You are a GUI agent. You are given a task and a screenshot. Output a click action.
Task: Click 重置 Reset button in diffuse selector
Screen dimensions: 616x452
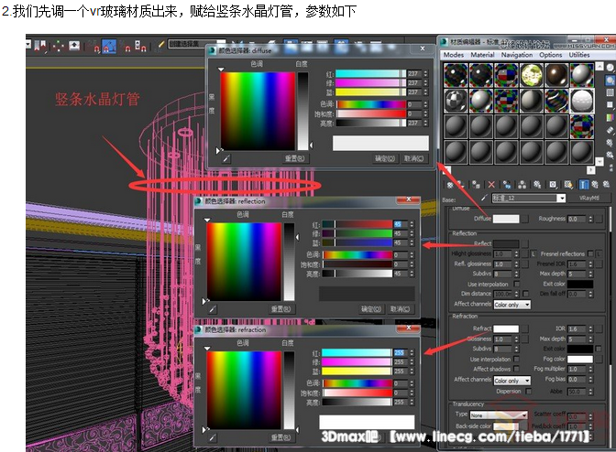click(x=294, y=158)
